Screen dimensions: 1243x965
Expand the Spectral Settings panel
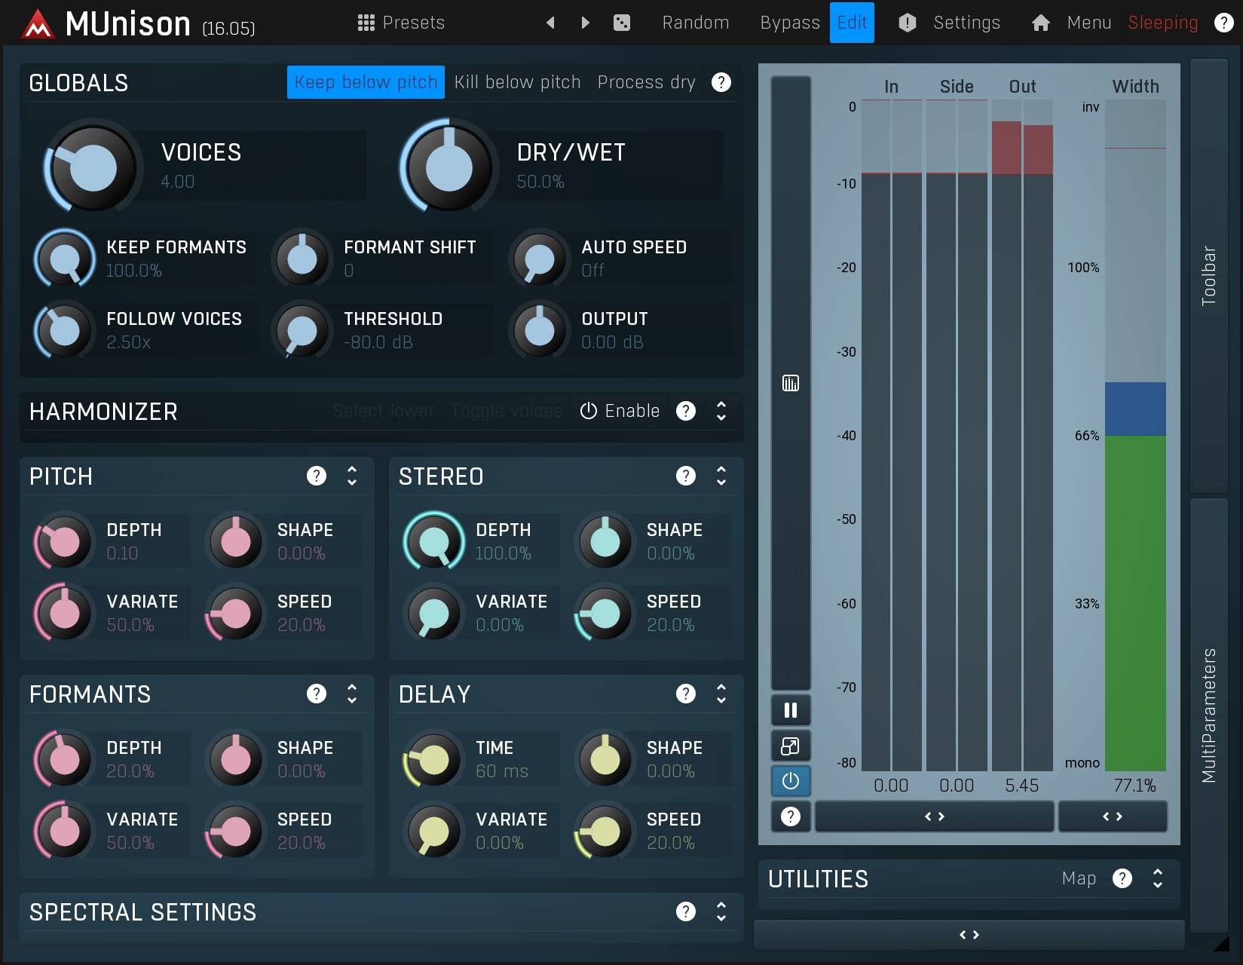[x=721, y=911]
